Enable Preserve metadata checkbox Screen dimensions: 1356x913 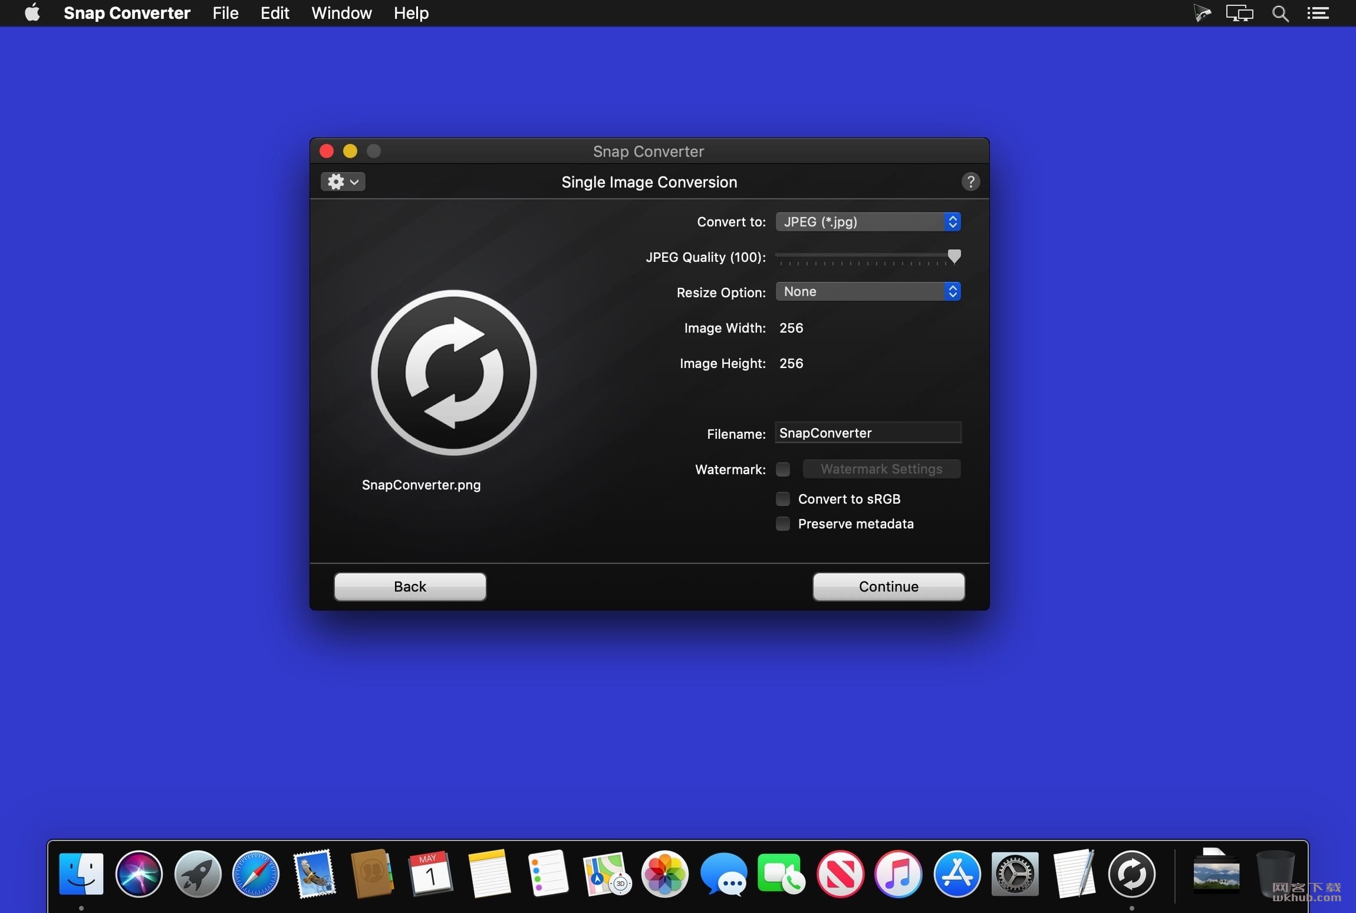[783, 524]
